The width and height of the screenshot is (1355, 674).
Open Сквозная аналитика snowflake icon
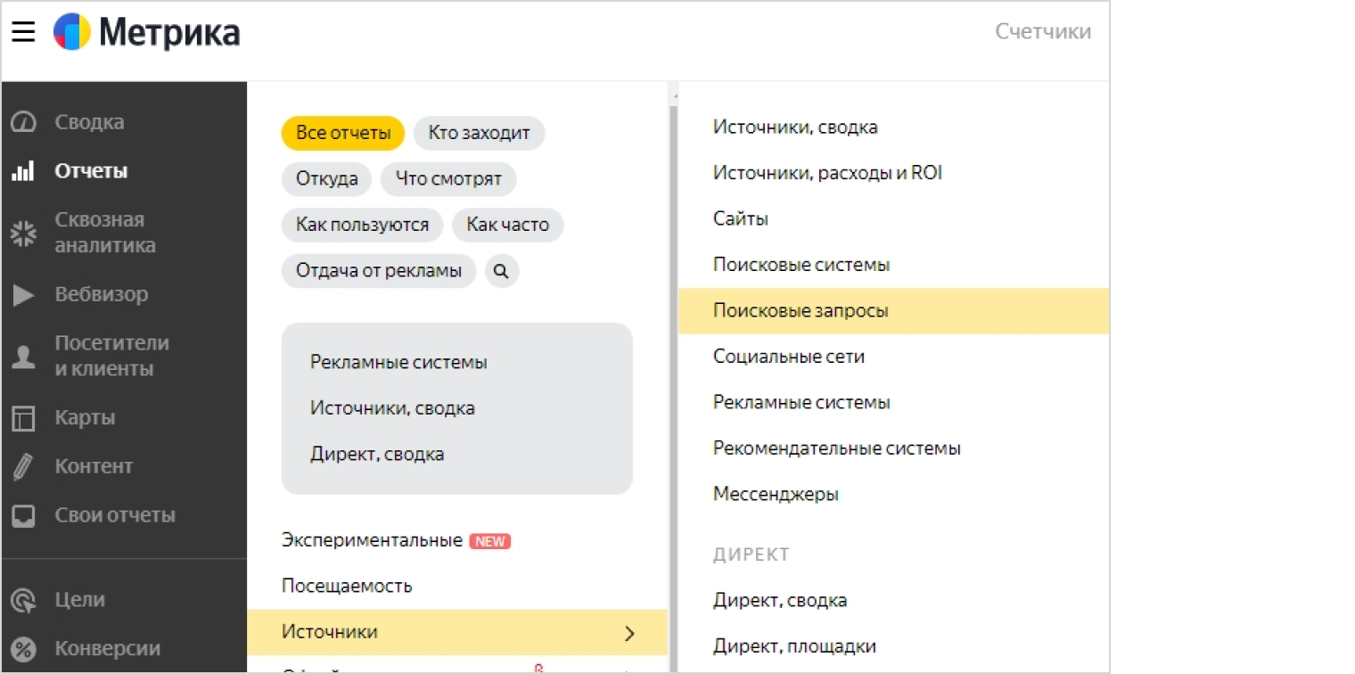pos(23,234)
